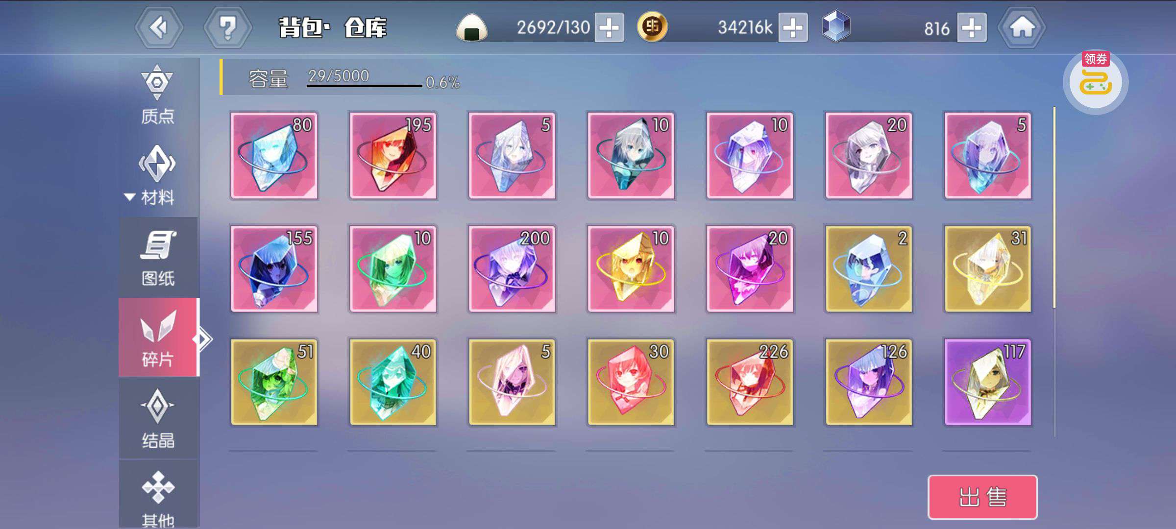Add more gold coins
Image resolution: width=1176 pixels, height=529 pixels.
[793, 27]
